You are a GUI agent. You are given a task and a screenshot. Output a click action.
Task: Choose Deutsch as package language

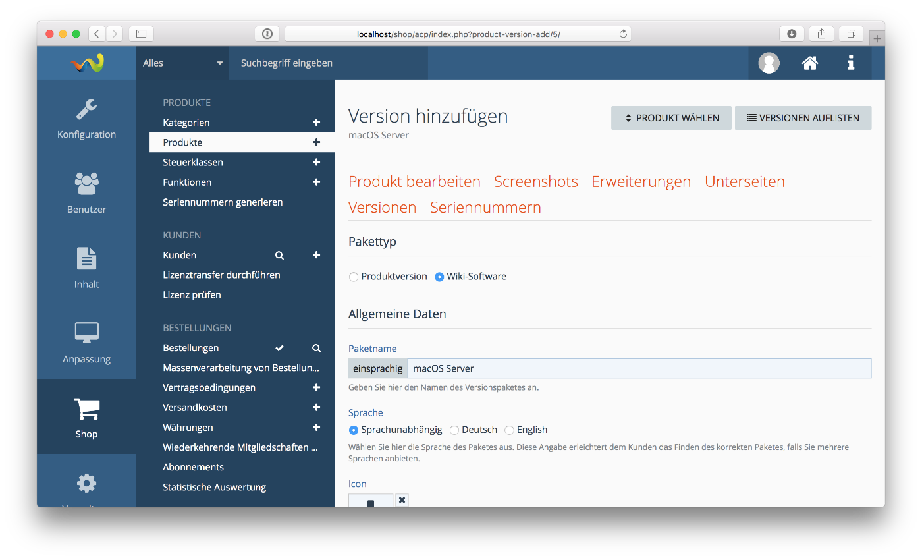pos(454,430)
